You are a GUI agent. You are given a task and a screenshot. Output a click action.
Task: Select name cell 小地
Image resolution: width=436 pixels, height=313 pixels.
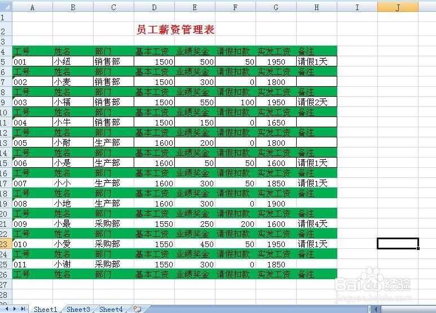pyautogui.click(x=73, y=203)
